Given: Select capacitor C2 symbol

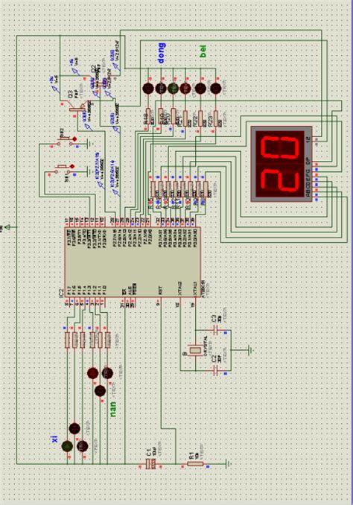Looking at the screenshot, I should (216, 371).
